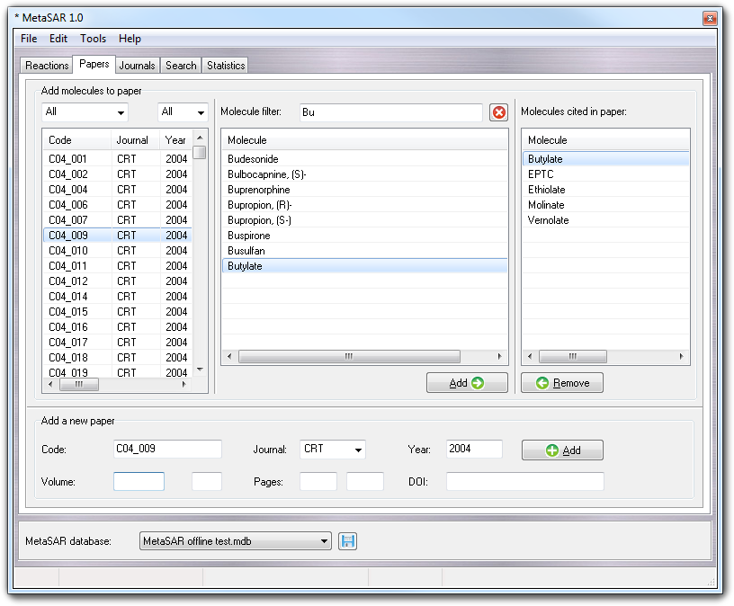Remove the selected molecule from paper
Image resolution: width=734 pixels, height=606 pixels.
tap(562, 383)
